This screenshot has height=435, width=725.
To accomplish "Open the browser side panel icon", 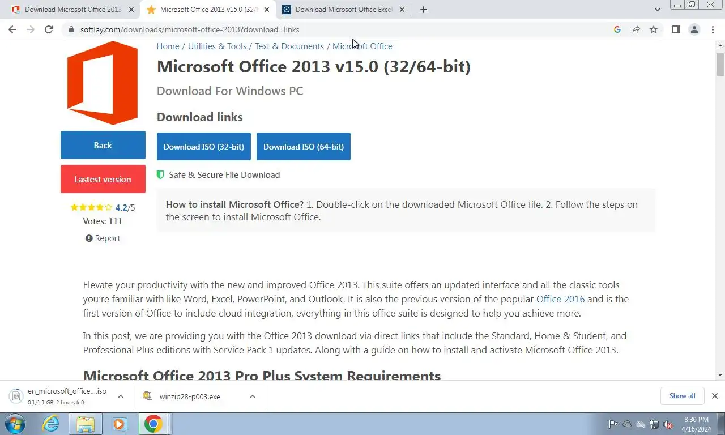I will click(676, 29).
